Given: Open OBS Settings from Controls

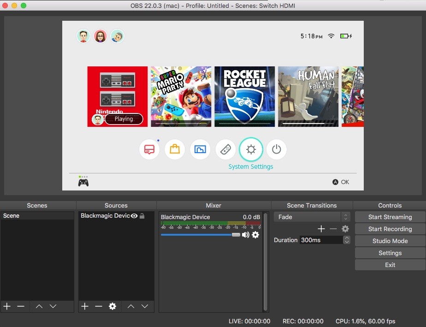Looking at the screenshot, I should [x=390, y=253].
